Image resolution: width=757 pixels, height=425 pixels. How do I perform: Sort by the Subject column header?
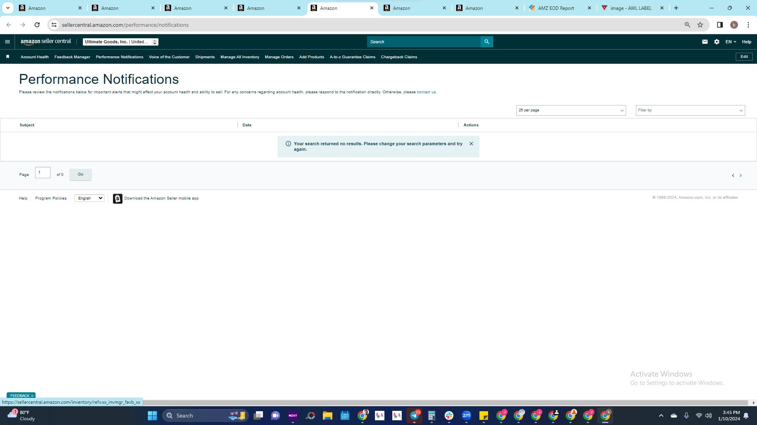(27, 125)
